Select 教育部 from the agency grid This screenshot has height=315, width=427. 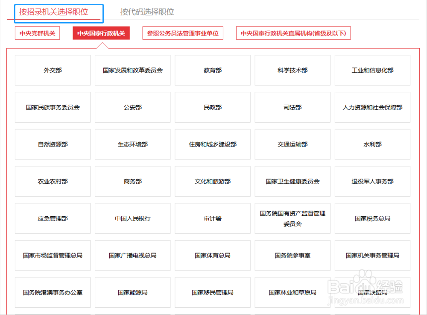pyautogui.click(x=212, y=70)
